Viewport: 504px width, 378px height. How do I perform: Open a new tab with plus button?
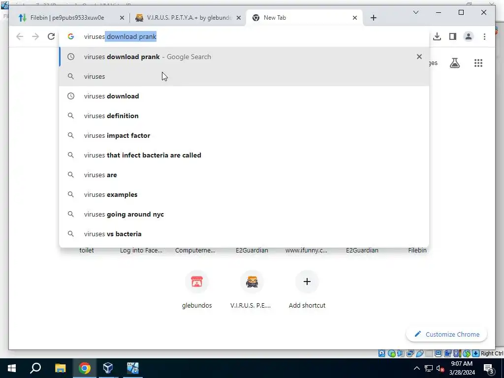coord(373,18)
